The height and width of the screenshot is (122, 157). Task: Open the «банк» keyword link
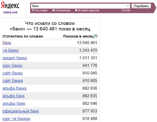7,43
